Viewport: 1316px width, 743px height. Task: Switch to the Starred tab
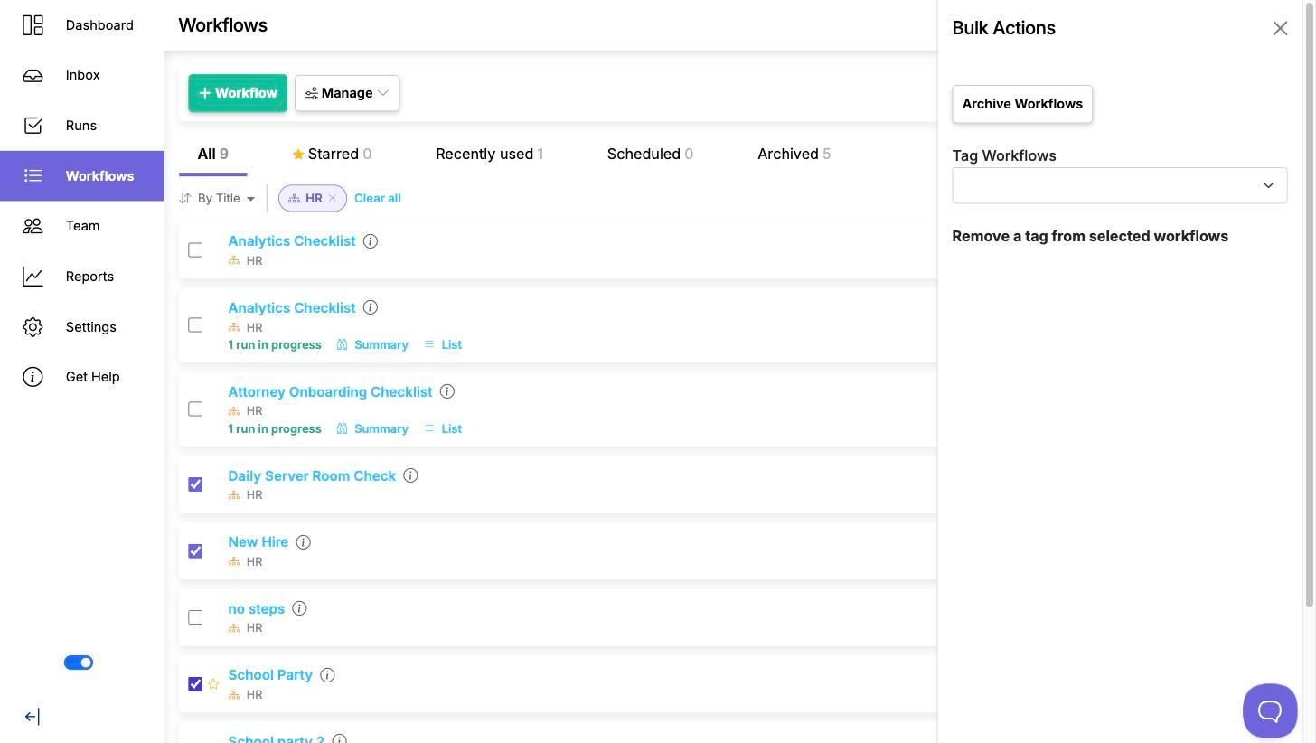(x=332, y=154)
